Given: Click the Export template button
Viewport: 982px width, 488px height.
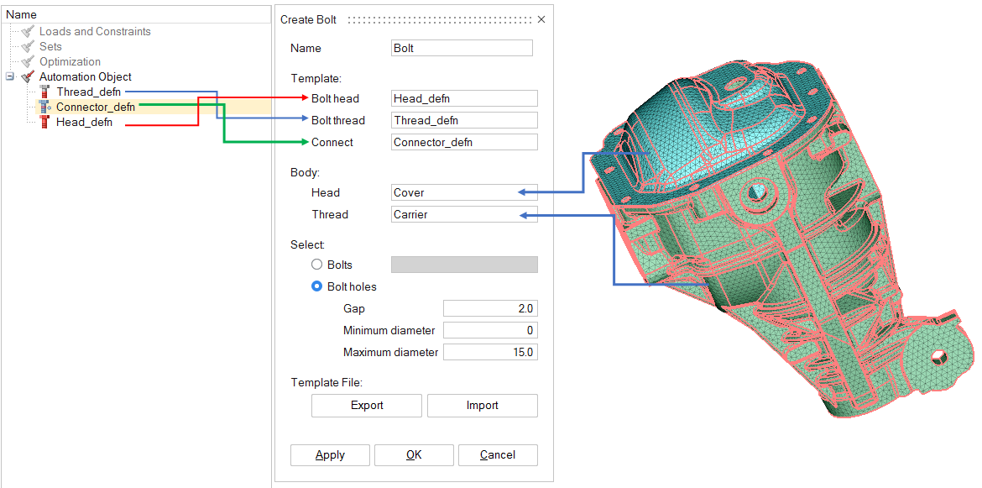Looking at the screenshot, I should (x=367, y=406).
